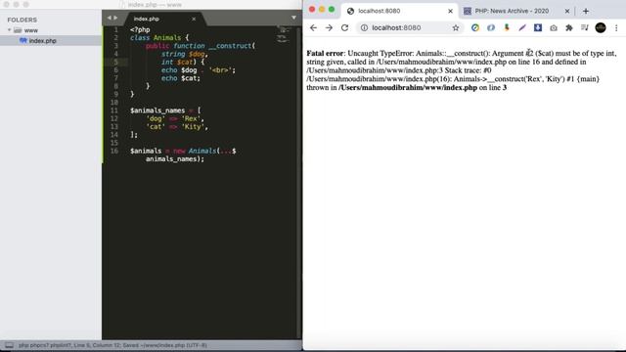Open the blue download extension icon
The image size is (626, 352).
point(538,27)
